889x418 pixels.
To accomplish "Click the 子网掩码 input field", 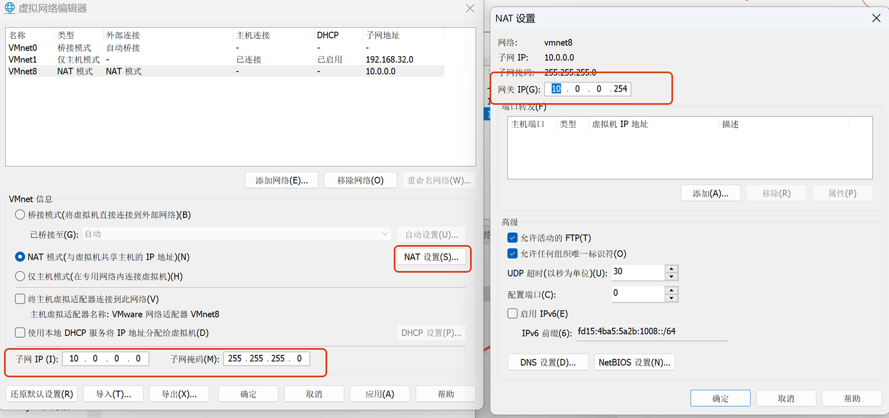I will click(266, 359).
